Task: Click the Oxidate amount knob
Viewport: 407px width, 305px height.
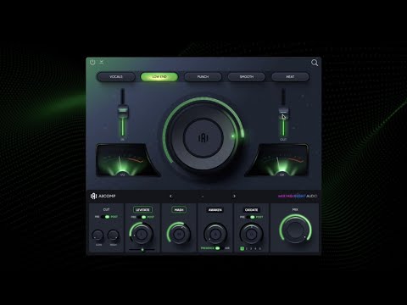Action: 251,234
